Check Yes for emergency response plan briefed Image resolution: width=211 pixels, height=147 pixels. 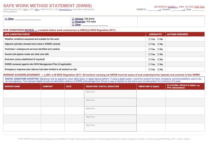(149, 70)
